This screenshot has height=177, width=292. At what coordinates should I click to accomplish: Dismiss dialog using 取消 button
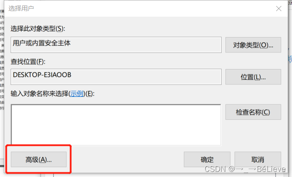(x=258, y=160)
